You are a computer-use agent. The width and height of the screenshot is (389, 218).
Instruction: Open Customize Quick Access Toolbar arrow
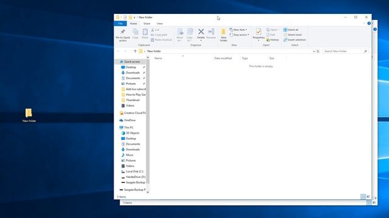pyautogui.click(x=134, y=18)
